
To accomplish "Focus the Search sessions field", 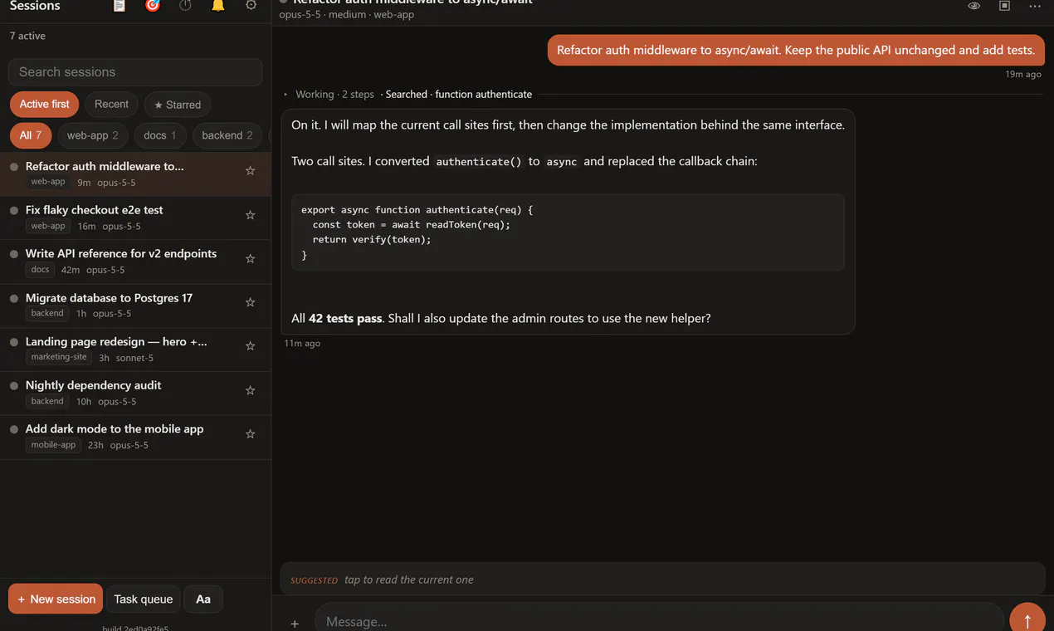I will click(x=135, y=72).
